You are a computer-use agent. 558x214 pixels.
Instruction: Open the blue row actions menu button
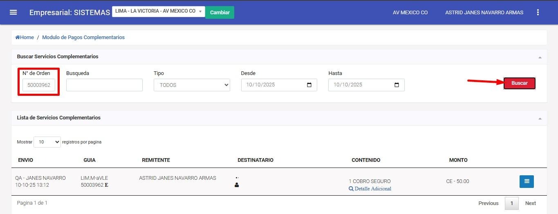[x=527, y=181]
